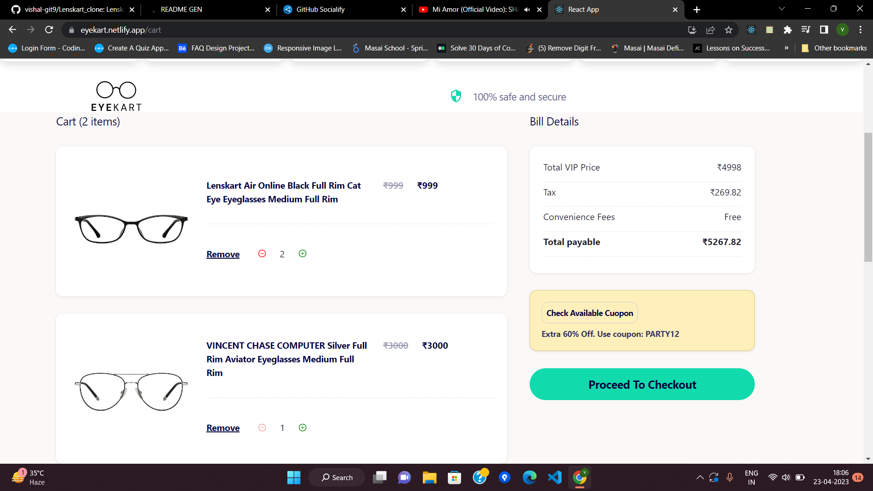Reload the current page
873x491 pixels.
[49, 30]
